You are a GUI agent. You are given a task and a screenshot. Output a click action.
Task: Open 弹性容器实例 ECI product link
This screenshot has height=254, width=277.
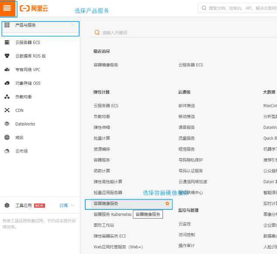click(110, 236)
